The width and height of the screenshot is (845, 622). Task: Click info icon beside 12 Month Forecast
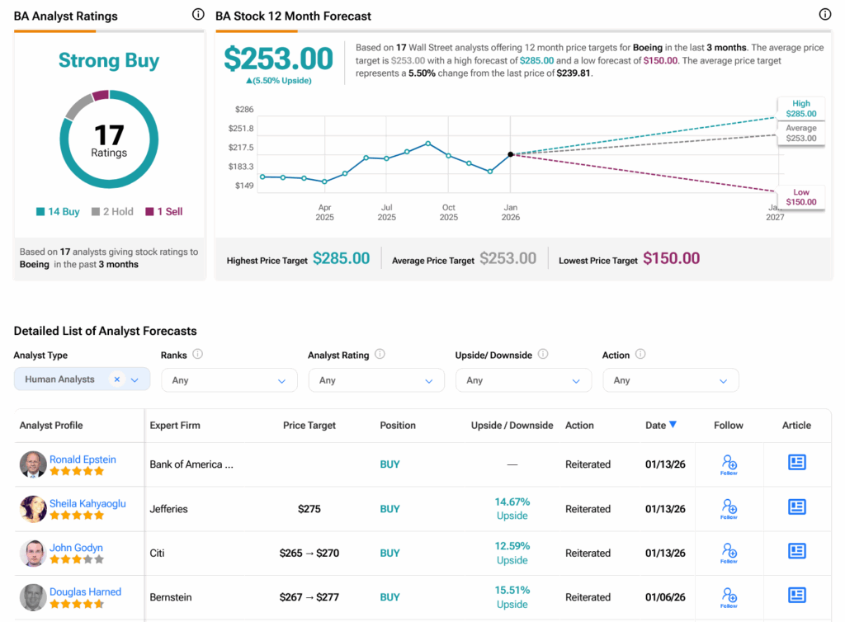(824, 15)
